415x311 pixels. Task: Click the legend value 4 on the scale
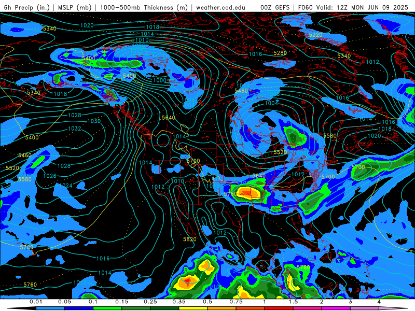tap(379, 302)
